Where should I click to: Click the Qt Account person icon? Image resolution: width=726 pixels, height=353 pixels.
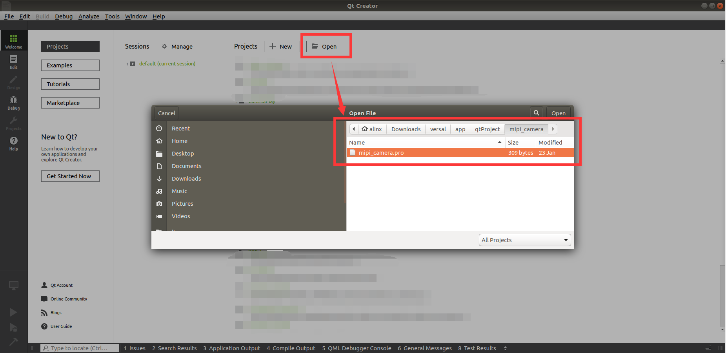pos(44,285)
